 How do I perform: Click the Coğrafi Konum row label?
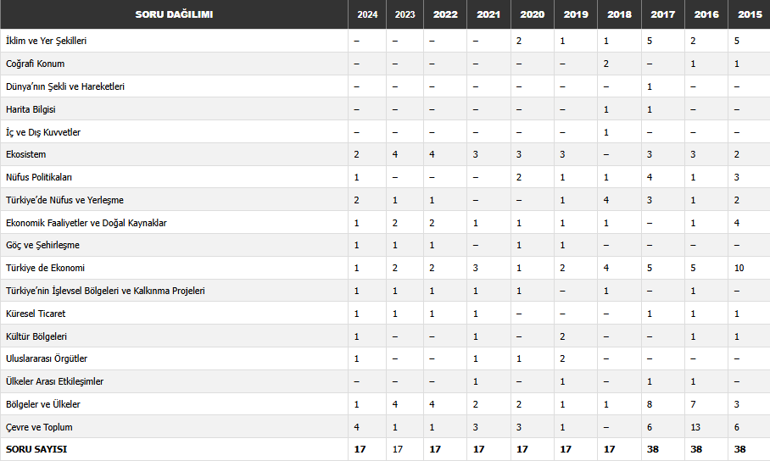coord(35,64)
